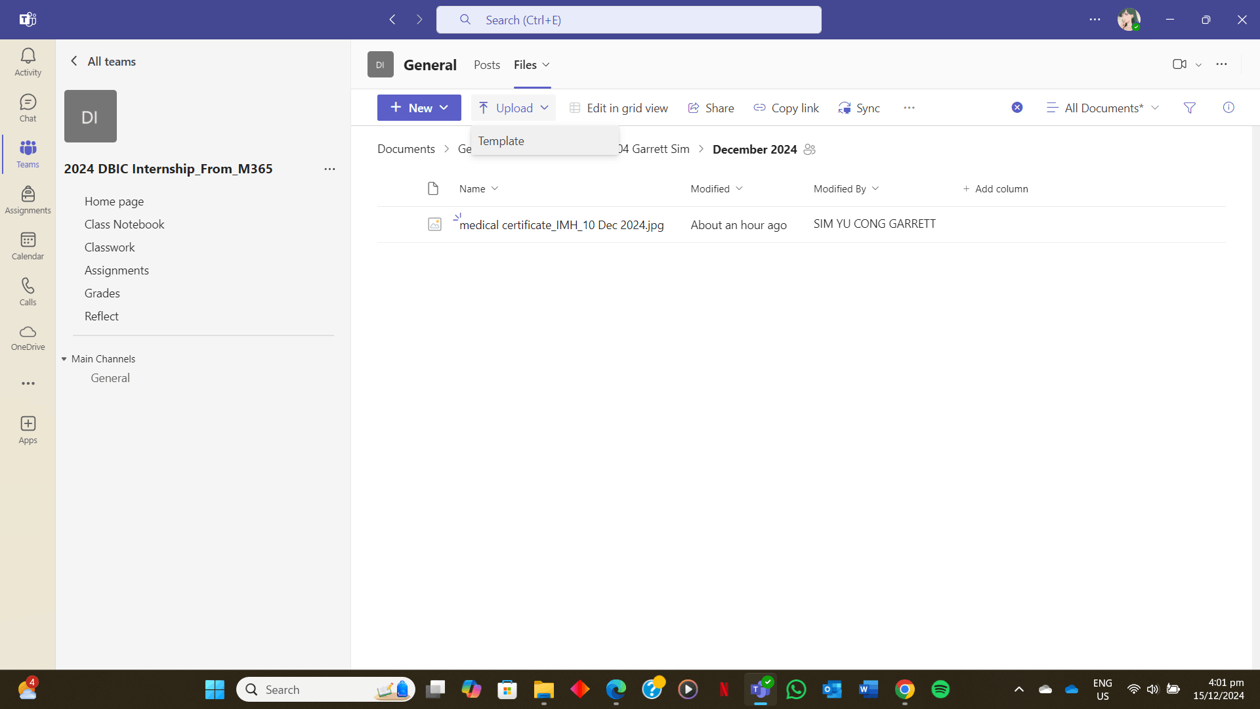Expand the New button dropdown

point(419,108)
